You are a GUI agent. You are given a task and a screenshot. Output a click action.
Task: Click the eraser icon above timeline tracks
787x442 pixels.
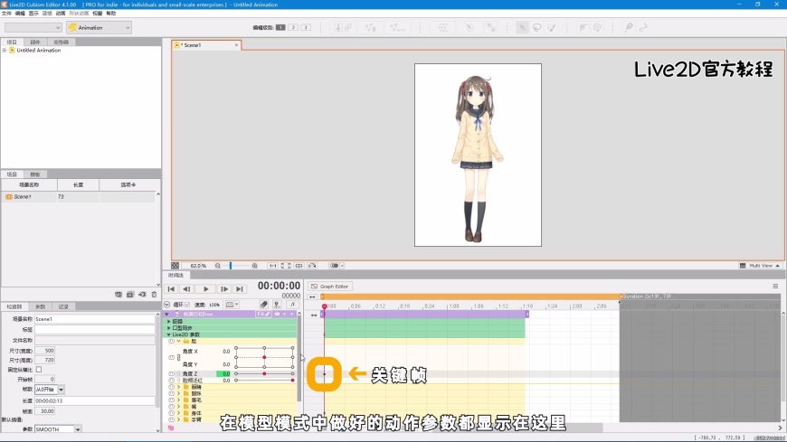click(263, 305)
